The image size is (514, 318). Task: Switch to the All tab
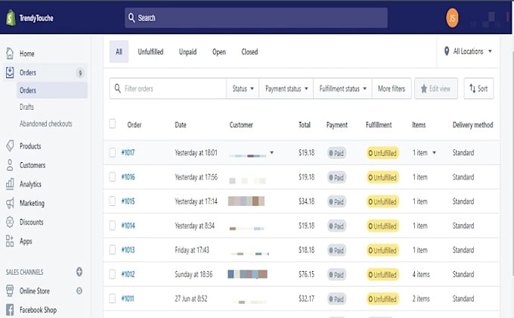(x=119, y=51)
